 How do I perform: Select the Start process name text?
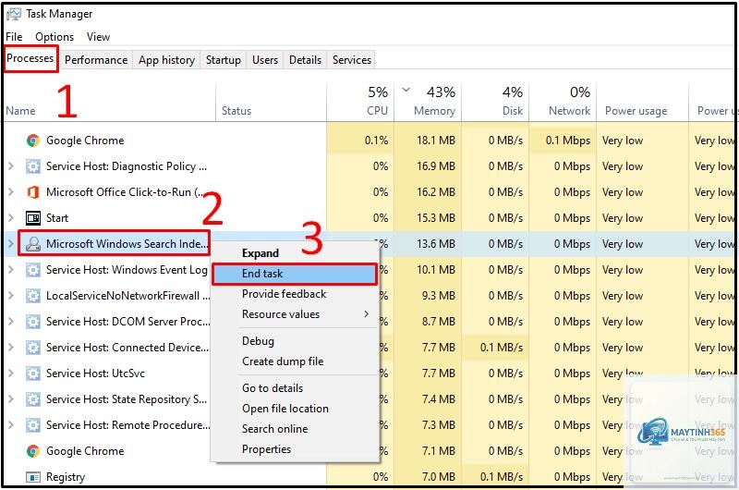pos(57,218)
